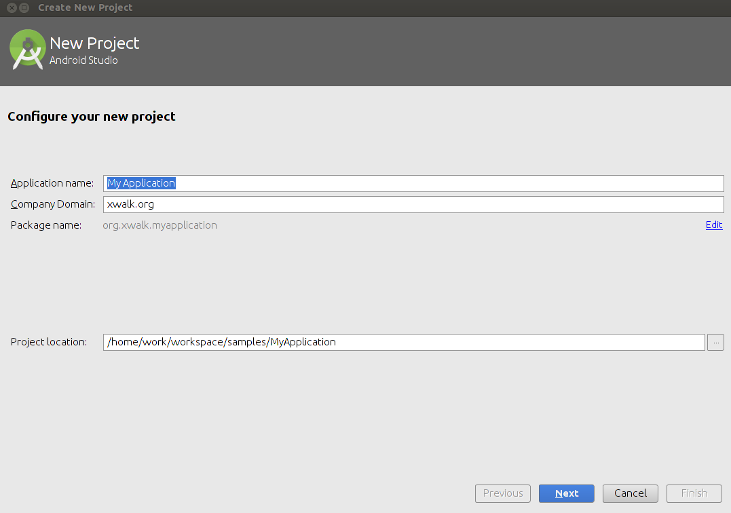Click the greyed-out Previous button
The width and height of the screenshot is (731, 513).
point(503,493)
